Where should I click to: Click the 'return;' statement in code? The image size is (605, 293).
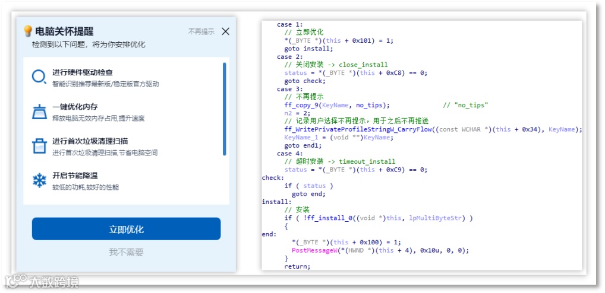tap(298, 266)
